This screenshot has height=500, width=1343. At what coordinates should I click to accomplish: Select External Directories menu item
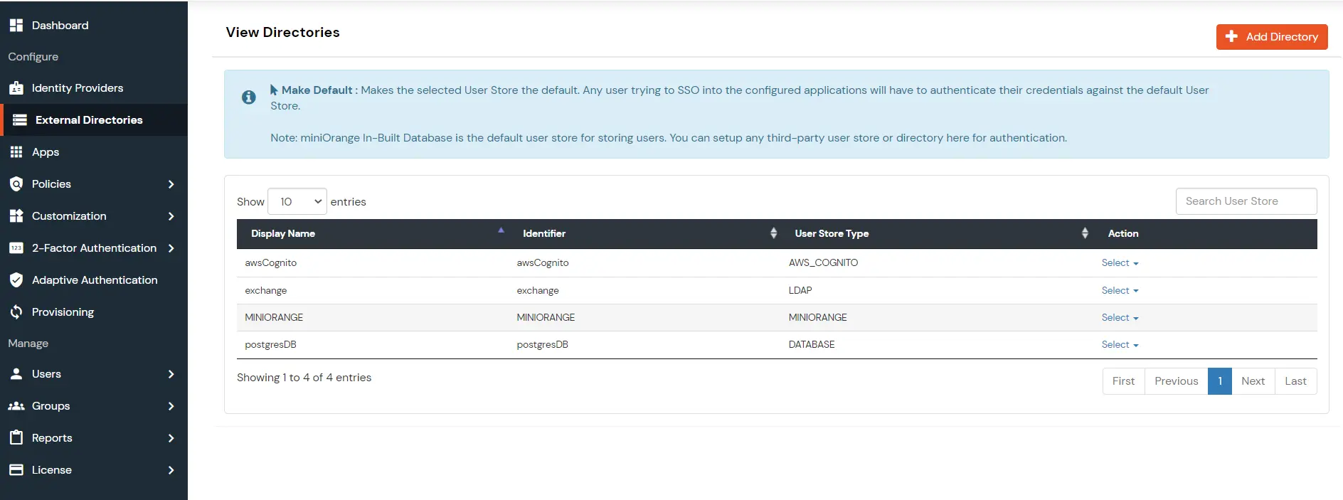pyautogui.click(x=94, y=120)
